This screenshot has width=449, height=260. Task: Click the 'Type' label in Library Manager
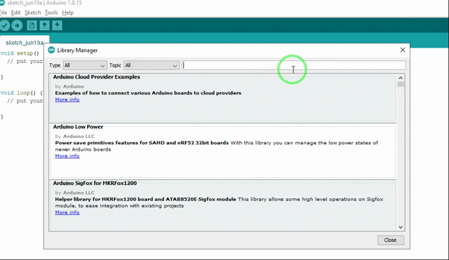[x=55, y=65]
